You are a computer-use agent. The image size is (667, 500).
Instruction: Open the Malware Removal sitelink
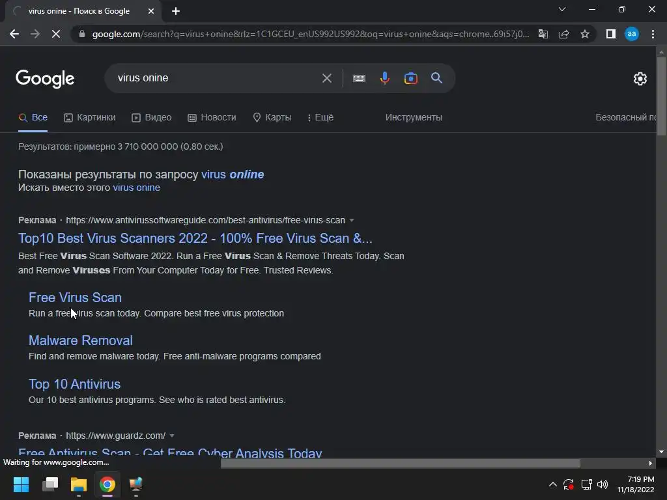[x=81, y=340]
